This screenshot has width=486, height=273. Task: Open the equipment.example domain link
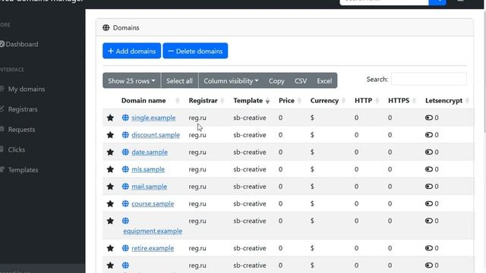point(153,231)
